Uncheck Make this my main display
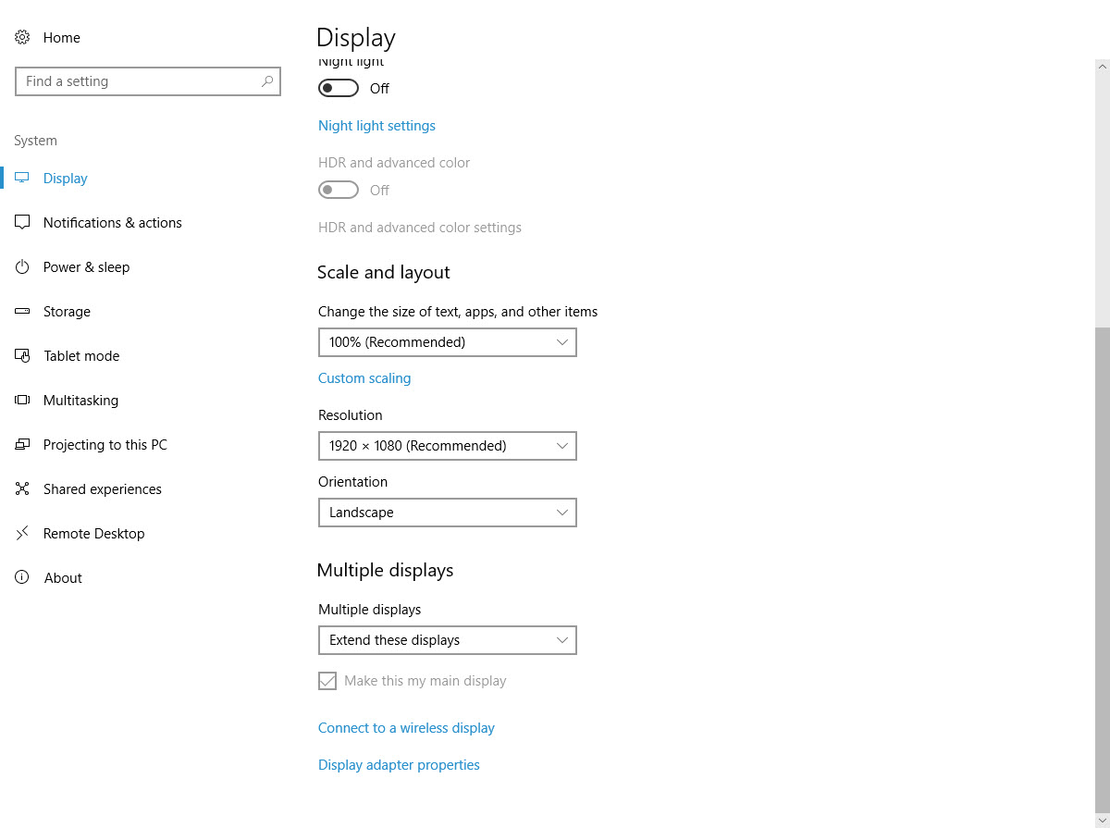Image resolution: width=1110 pixels, height=828 pixels. tap(327, 680)
